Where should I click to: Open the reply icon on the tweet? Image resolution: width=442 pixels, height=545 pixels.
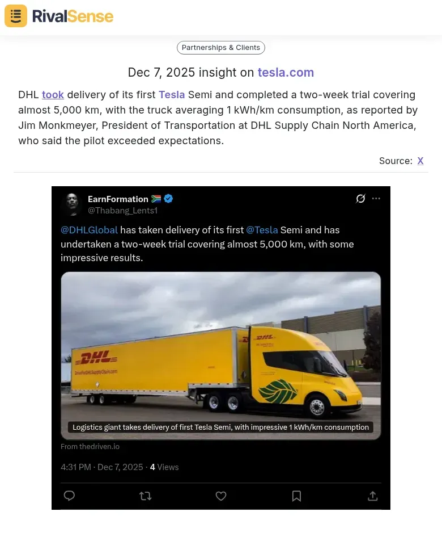point(69,496)
